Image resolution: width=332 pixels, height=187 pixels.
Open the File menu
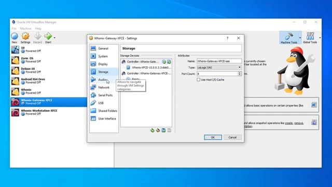(x=14, y=29)
